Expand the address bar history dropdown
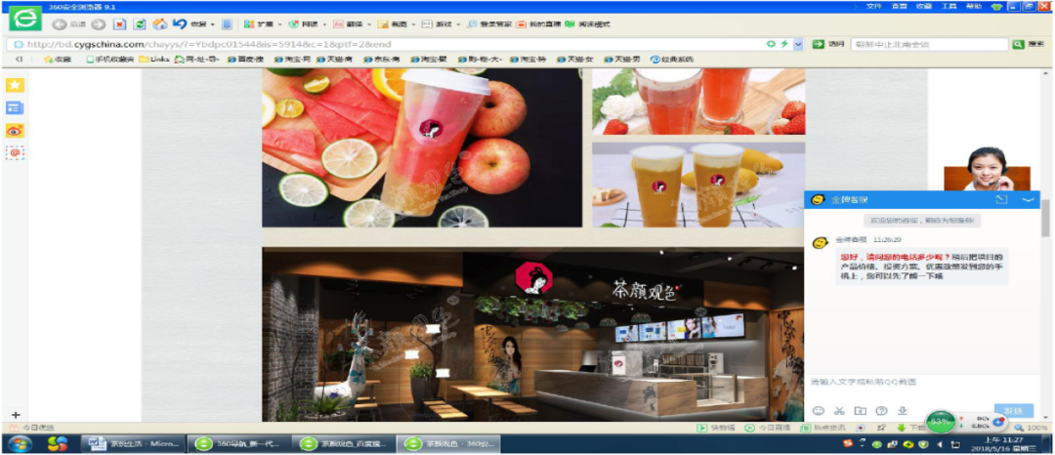 point(798,44)
